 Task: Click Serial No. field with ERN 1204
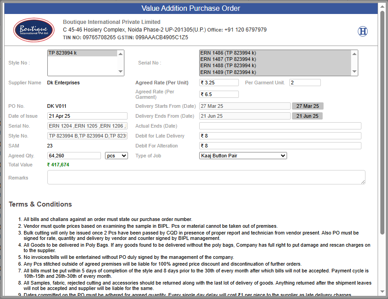(x=87, y=126)
